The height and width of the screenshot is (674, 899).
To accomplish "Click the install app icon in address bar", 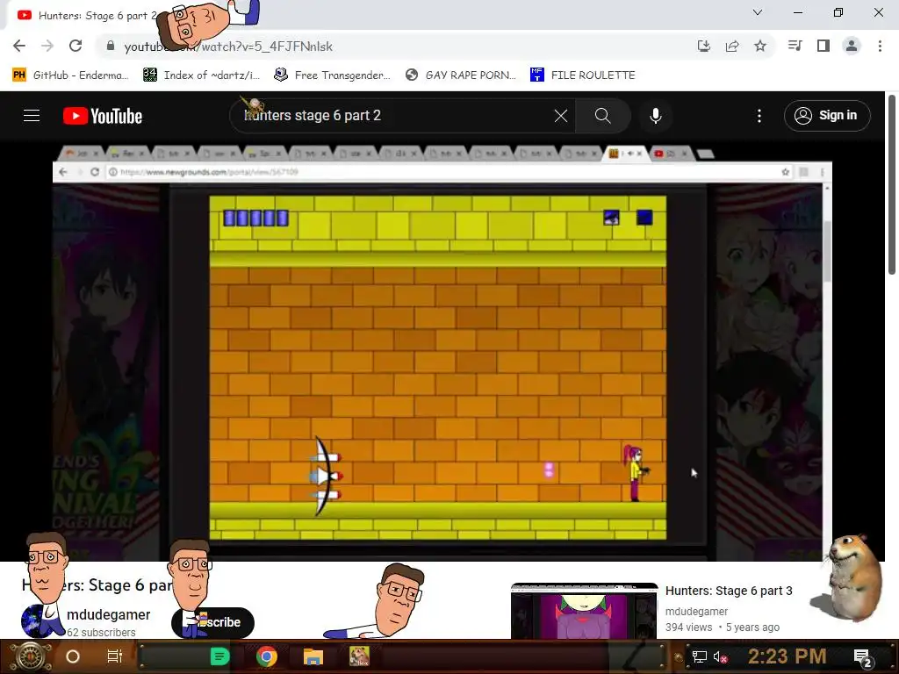I will tap(703, 46).
